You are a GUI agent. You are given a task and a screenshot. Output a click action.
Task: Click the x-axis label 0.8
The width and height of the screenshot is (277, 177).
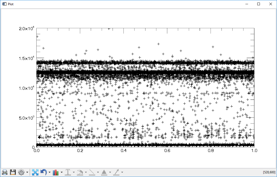(x=211, y=151)
